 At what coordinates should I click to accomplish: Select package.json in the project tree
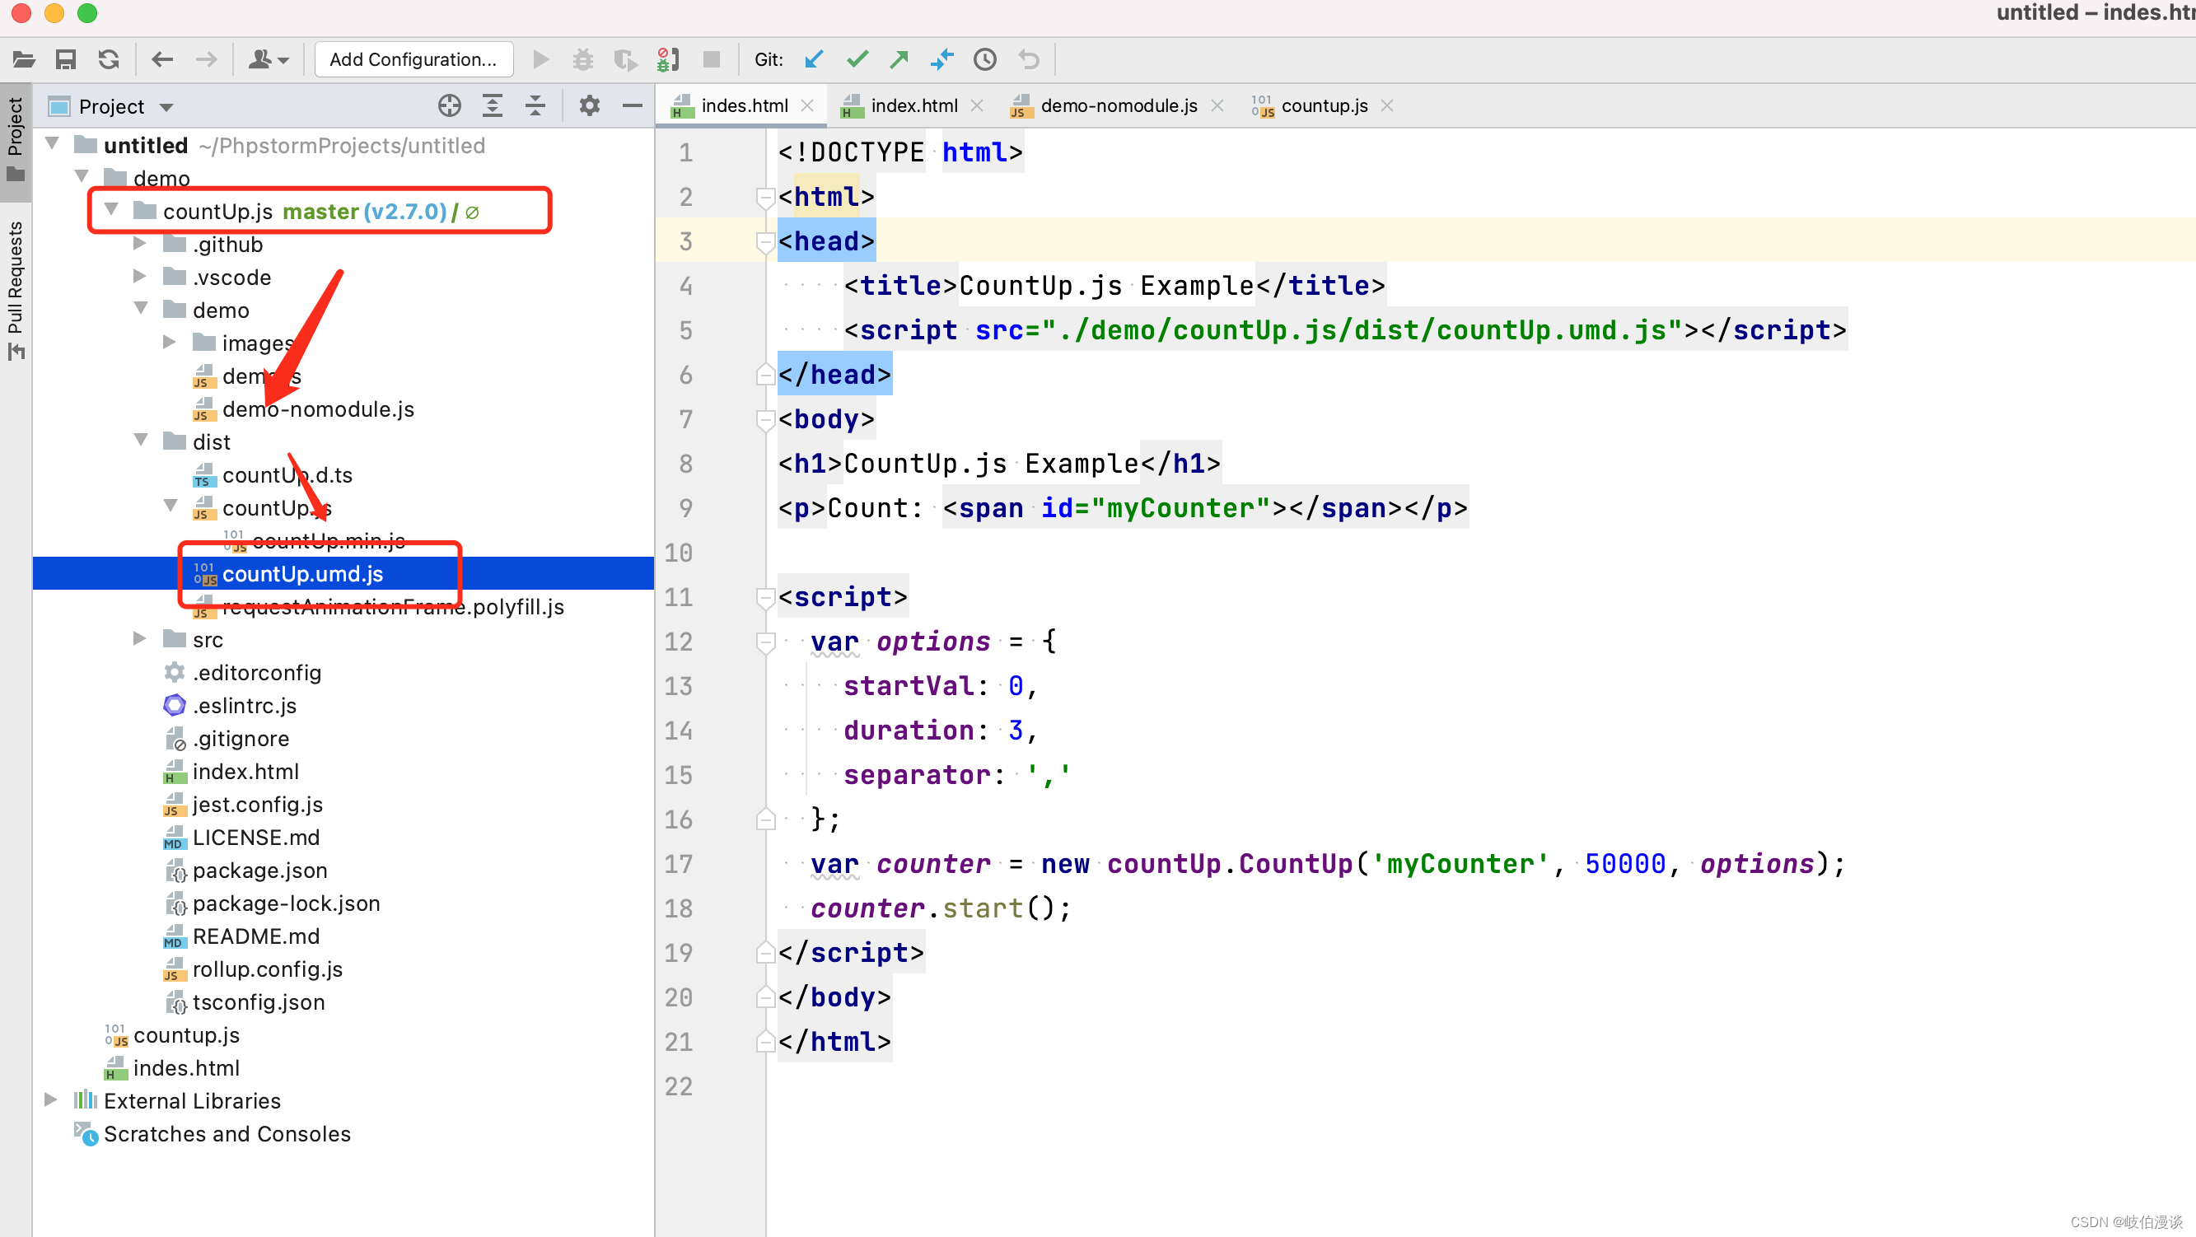point(259,871)
